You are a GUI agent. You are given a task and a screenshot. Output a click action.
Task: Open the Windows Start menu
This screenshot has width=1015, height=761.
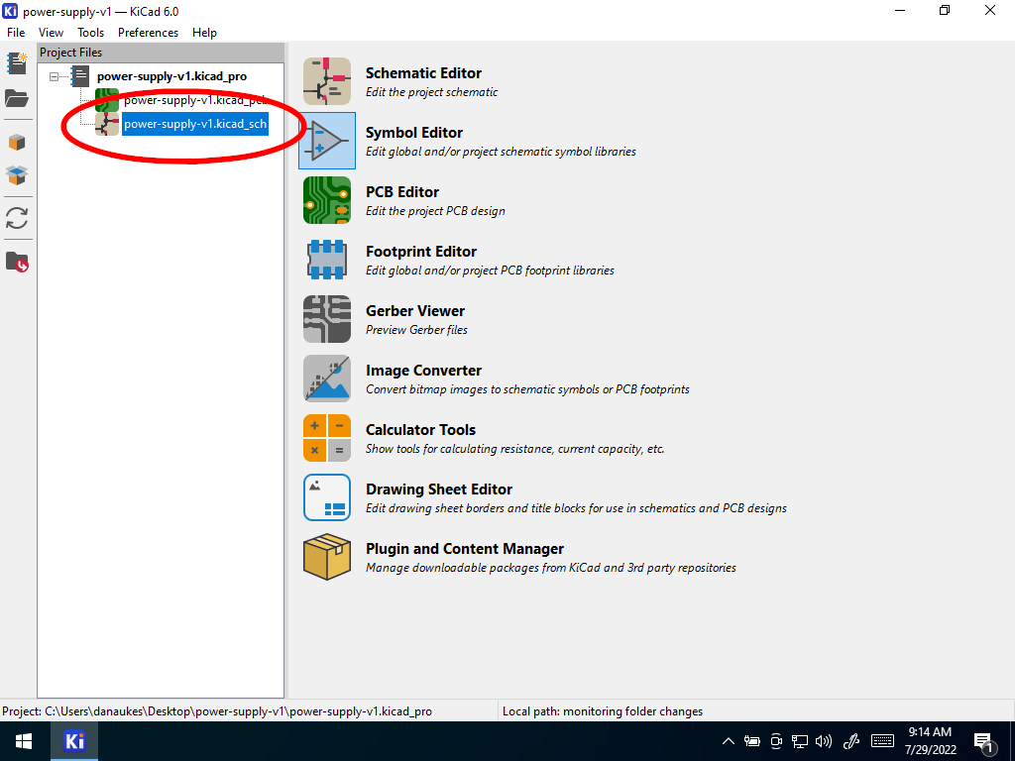tap(24, 741)
